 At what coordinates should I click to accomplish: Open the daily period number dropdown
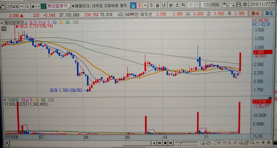pyautogui.click(x=145, y=5)
